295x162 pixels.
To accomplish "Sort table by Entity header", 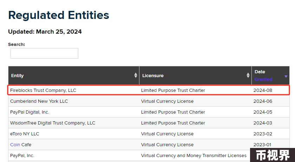I will click(18, 76).
